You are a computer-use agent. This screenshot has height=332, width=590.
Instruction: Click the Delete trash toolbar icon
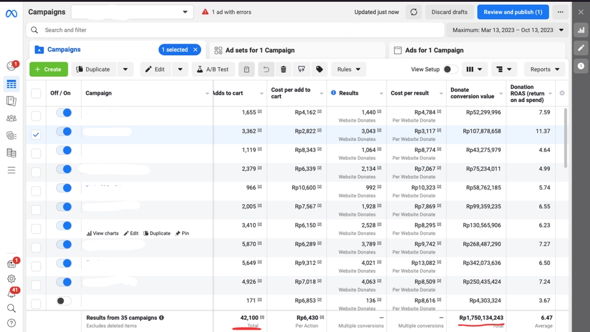coord(283,69)
